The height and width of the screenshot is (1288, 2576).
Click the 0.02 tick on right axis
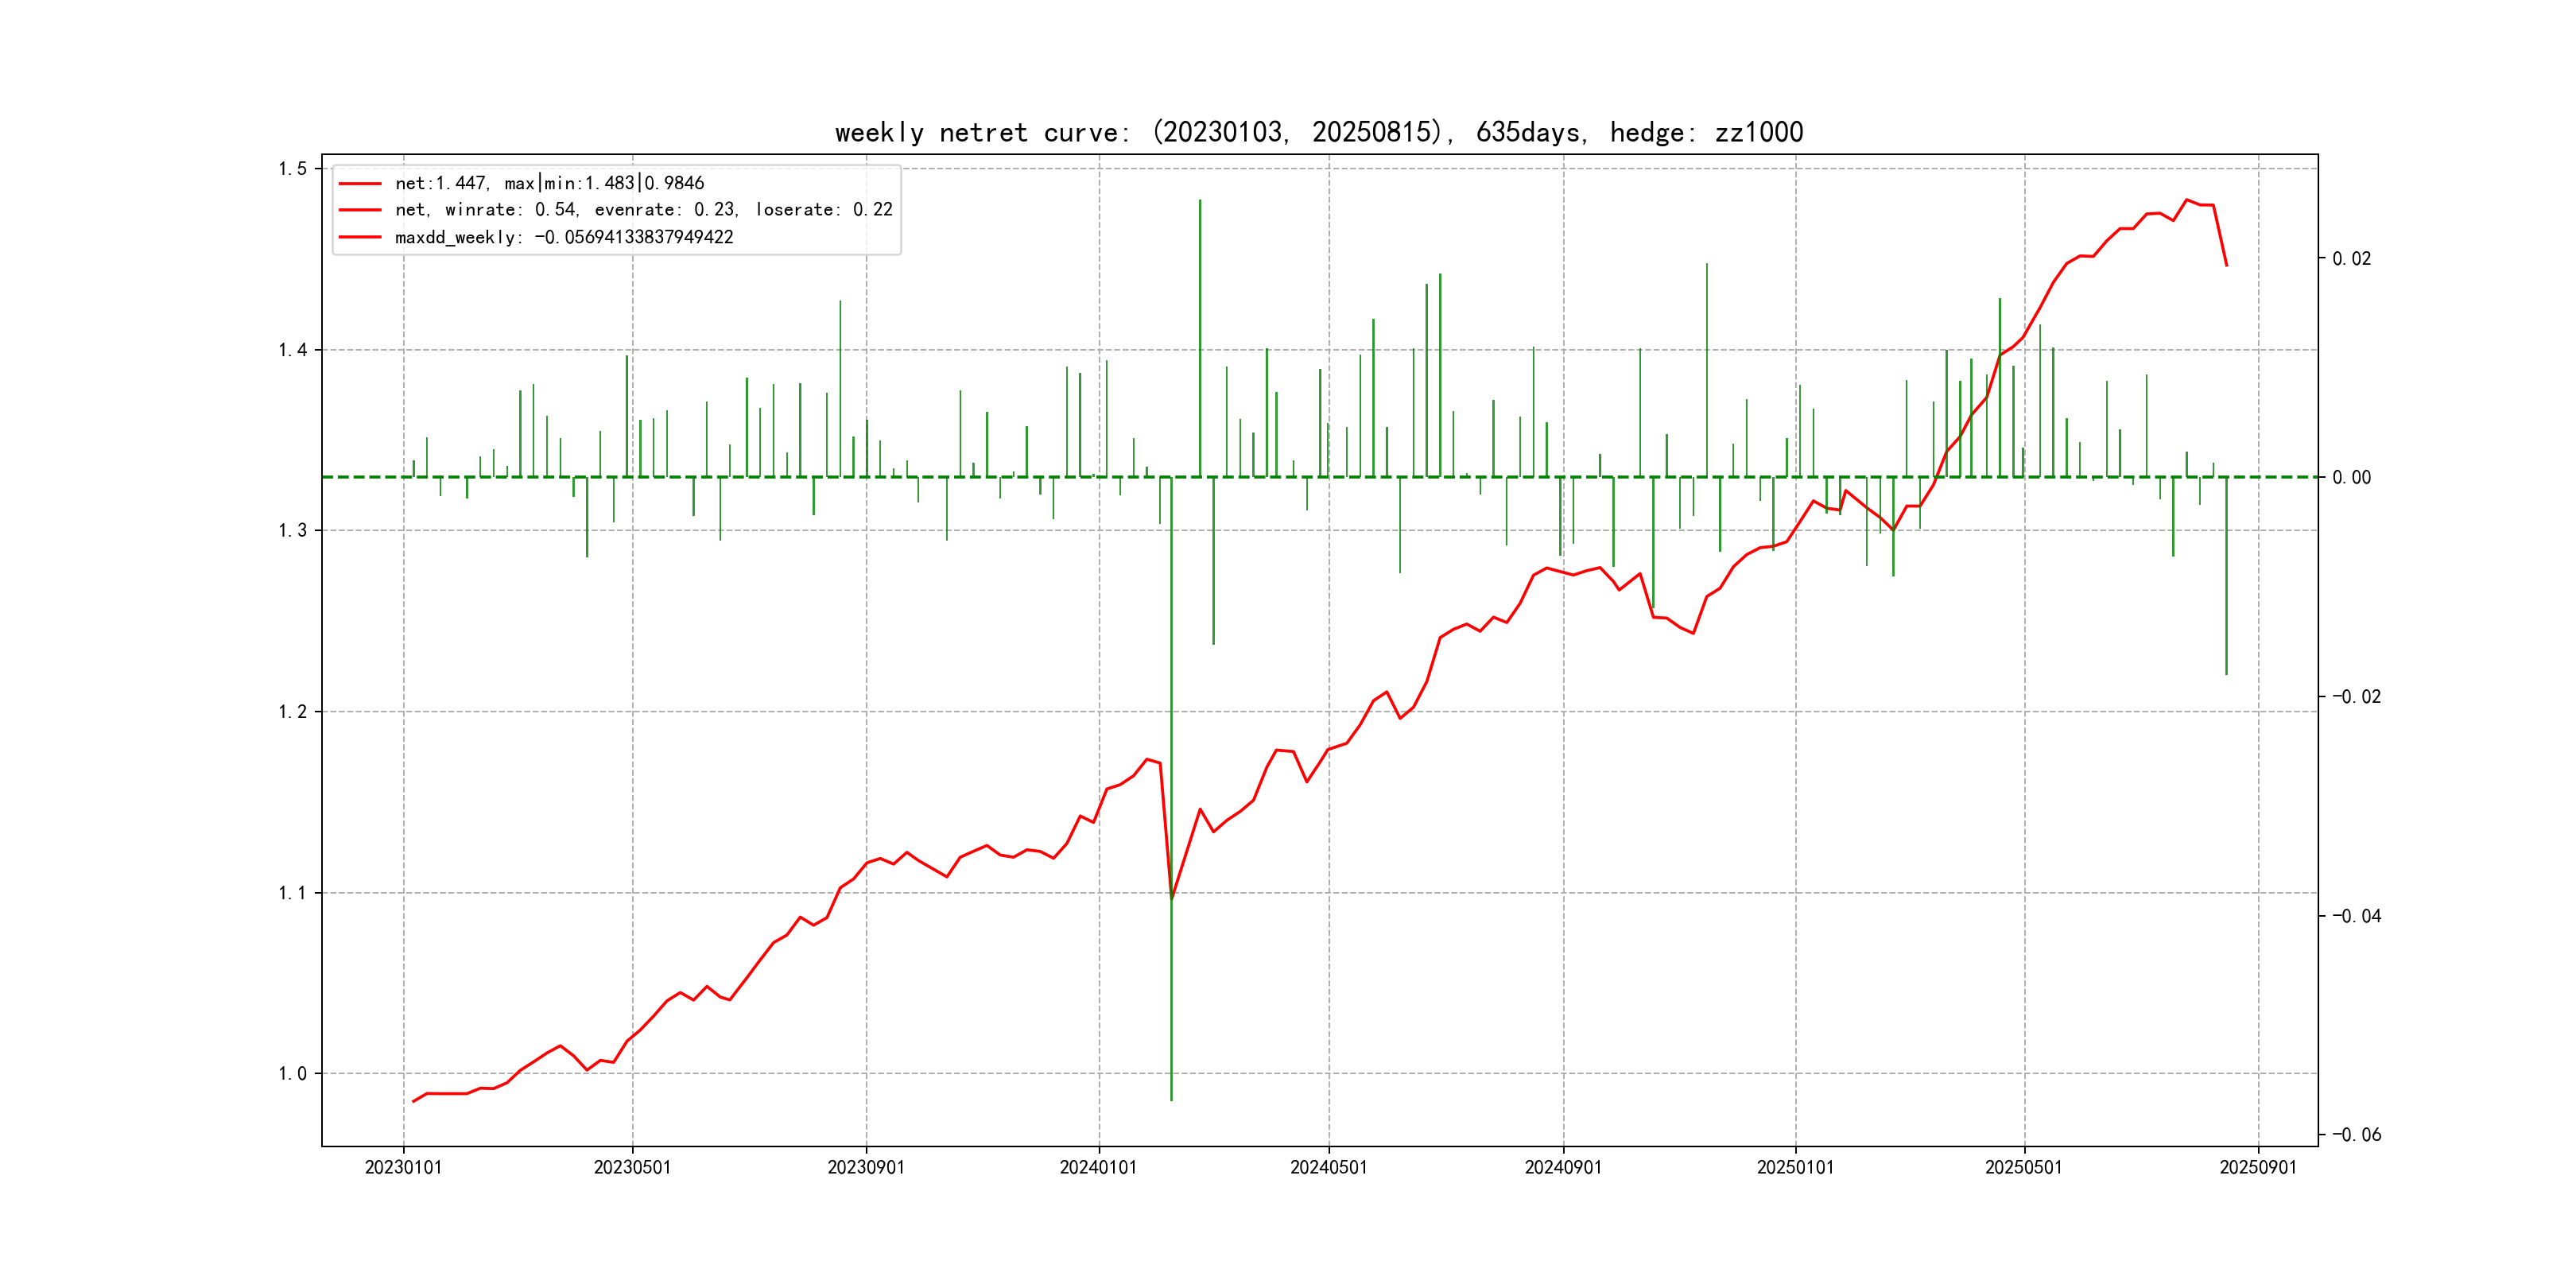(x=2351, y=258)
